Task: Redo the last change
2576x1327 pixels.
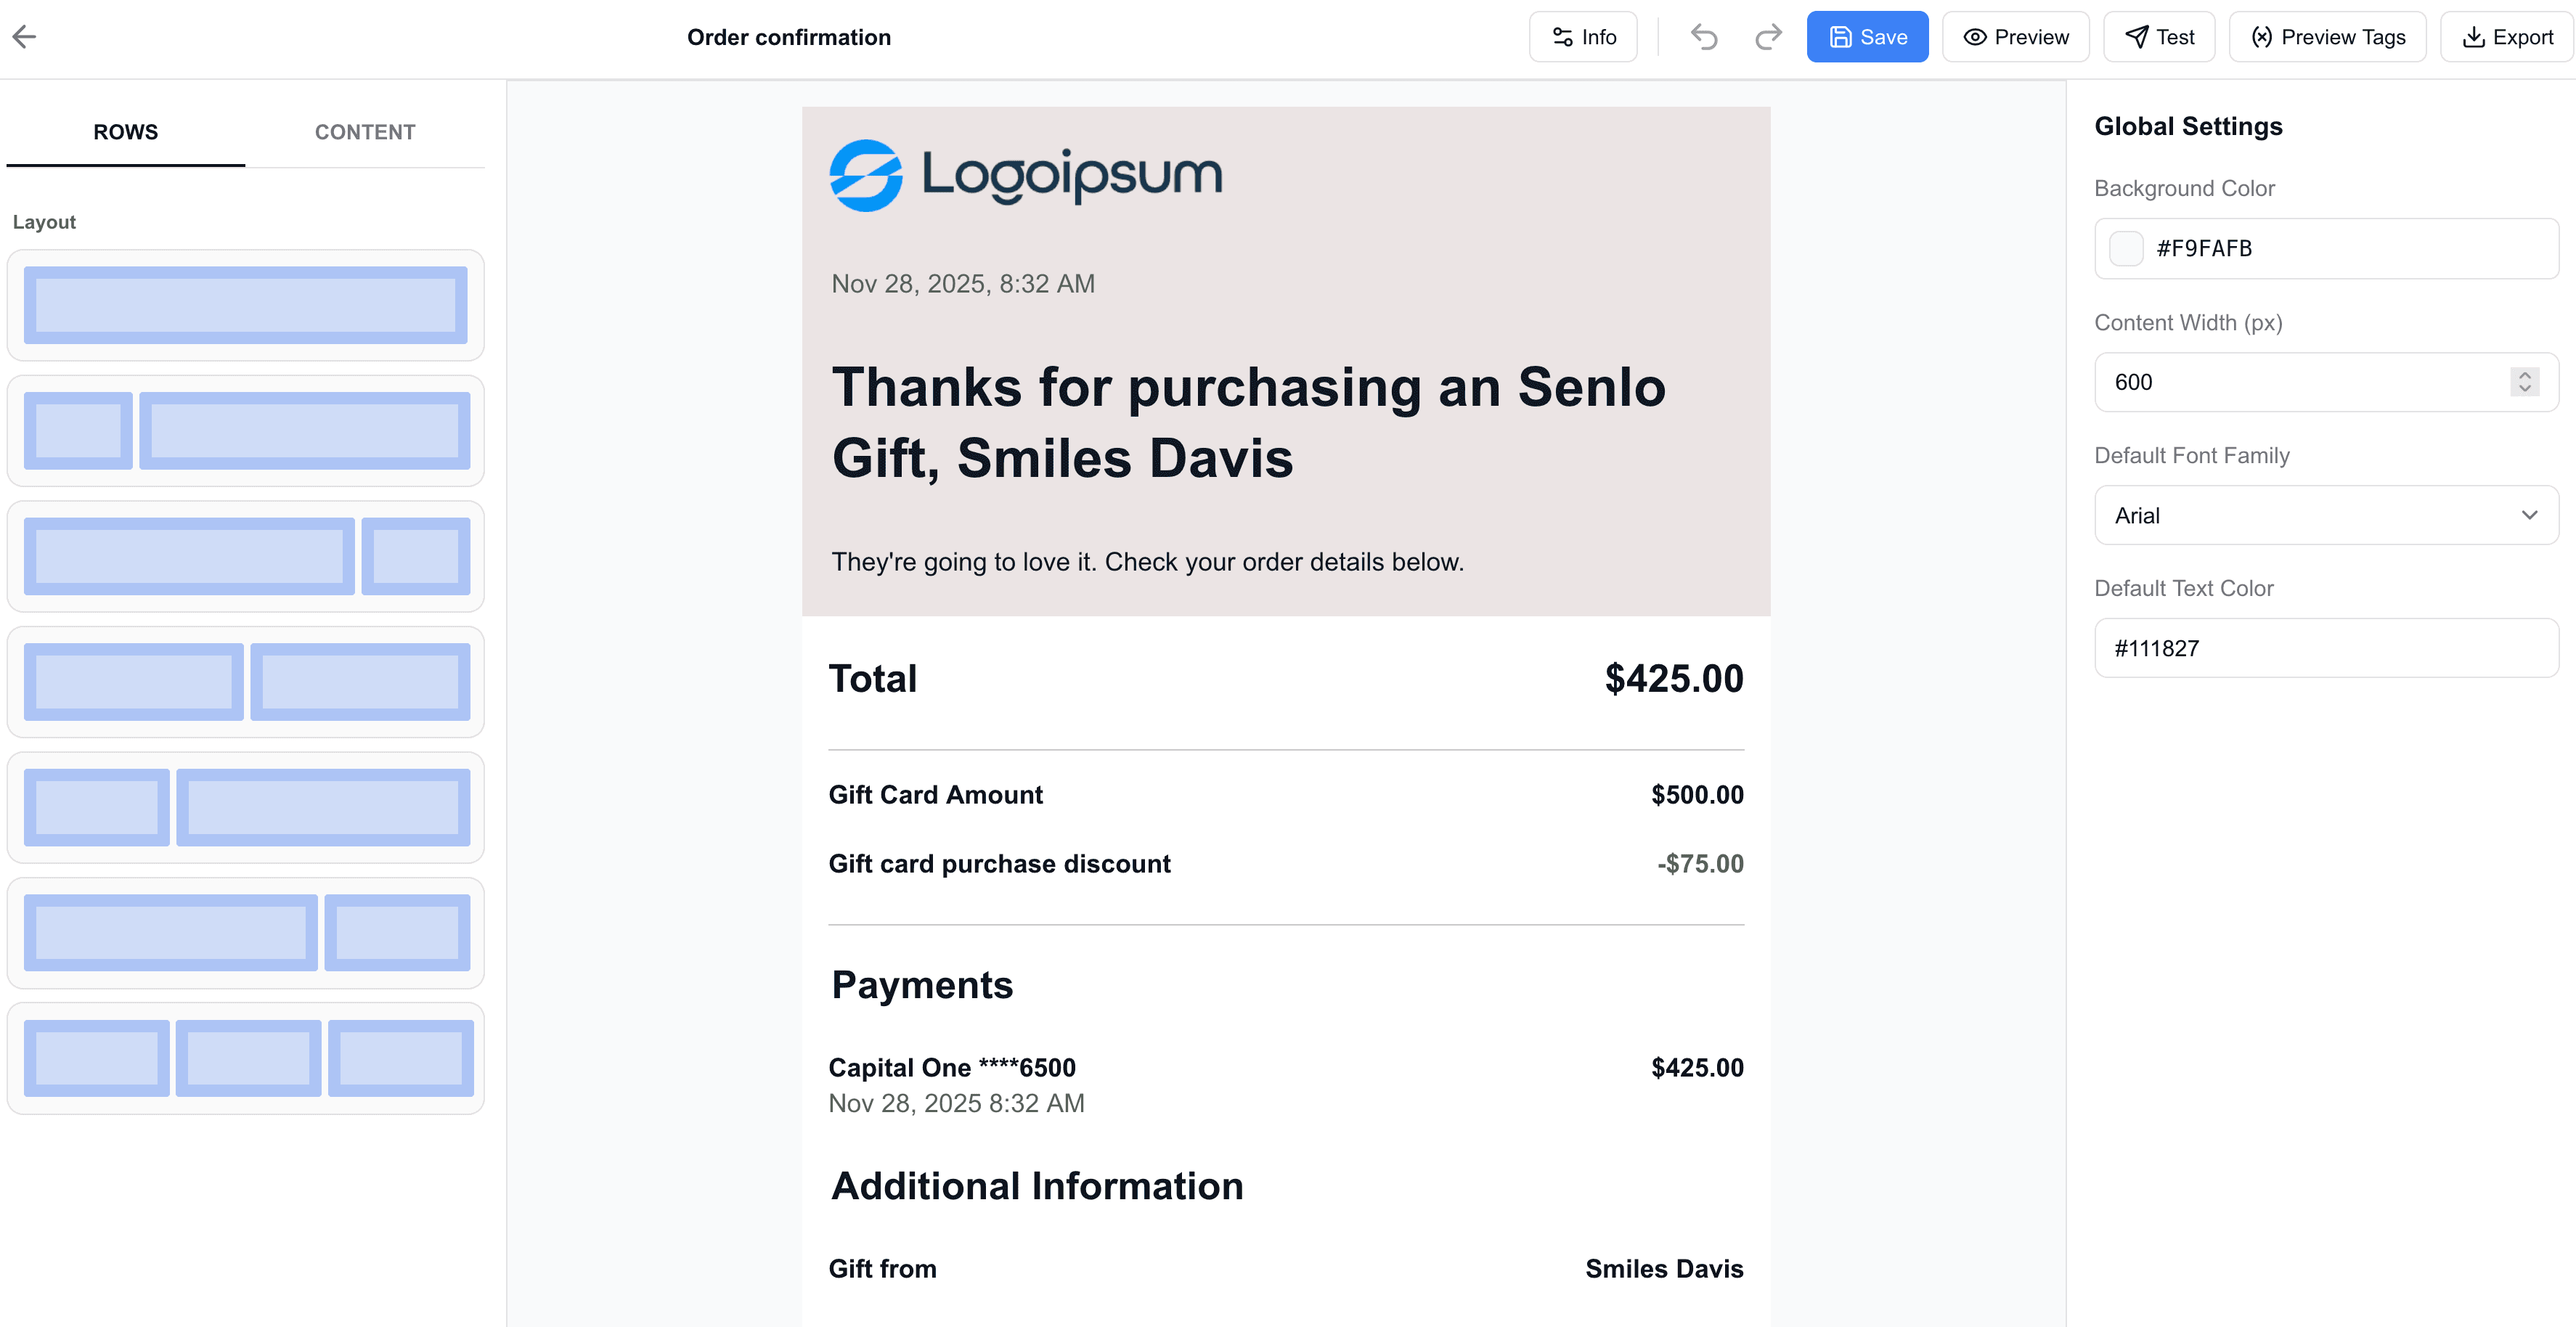Action: coord(1767,36)
